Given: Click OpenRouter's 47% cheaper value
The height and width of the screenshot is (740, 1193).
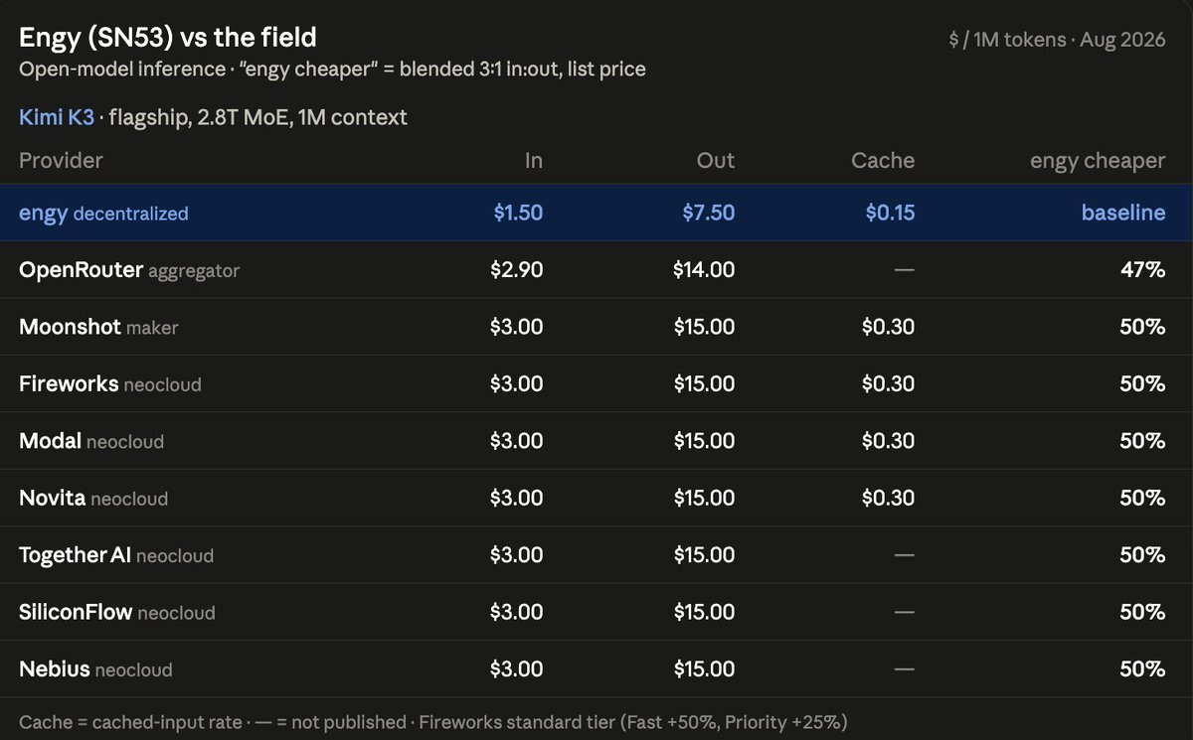Looking at the screenshot, I should (x=1144, y=269).
